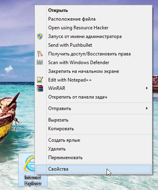Image resolution: width=158 pixels, height=190 pixels.
Task: Choose Вырезать from the menu
Action: (x=58, y=120)
